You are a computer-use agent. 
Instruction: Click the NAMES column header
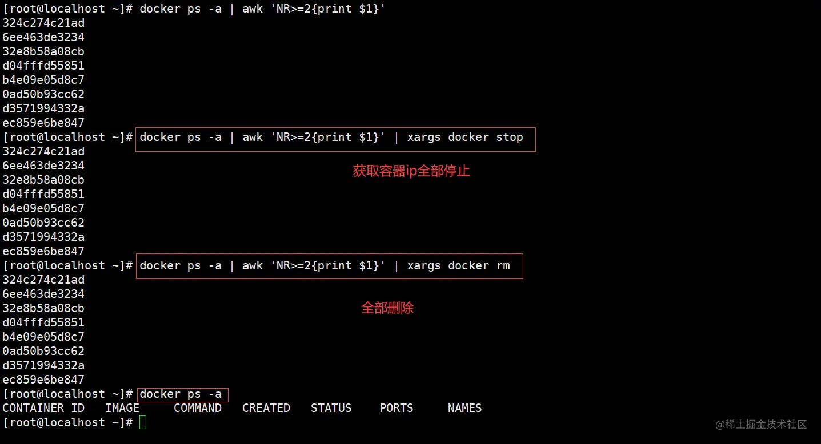click(465, 408)
